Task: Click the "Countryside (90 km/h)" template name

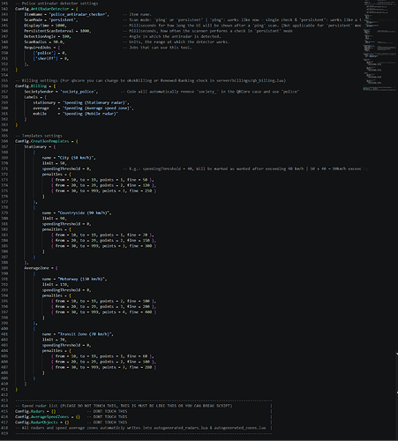Action: (85, 213)
